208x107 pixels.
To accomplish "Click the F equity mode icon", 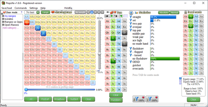I will click(180, 83).
